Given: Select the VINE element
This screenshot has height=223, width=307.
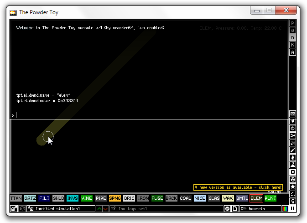Looking at the screenshot, I should (x=87, y=198).
